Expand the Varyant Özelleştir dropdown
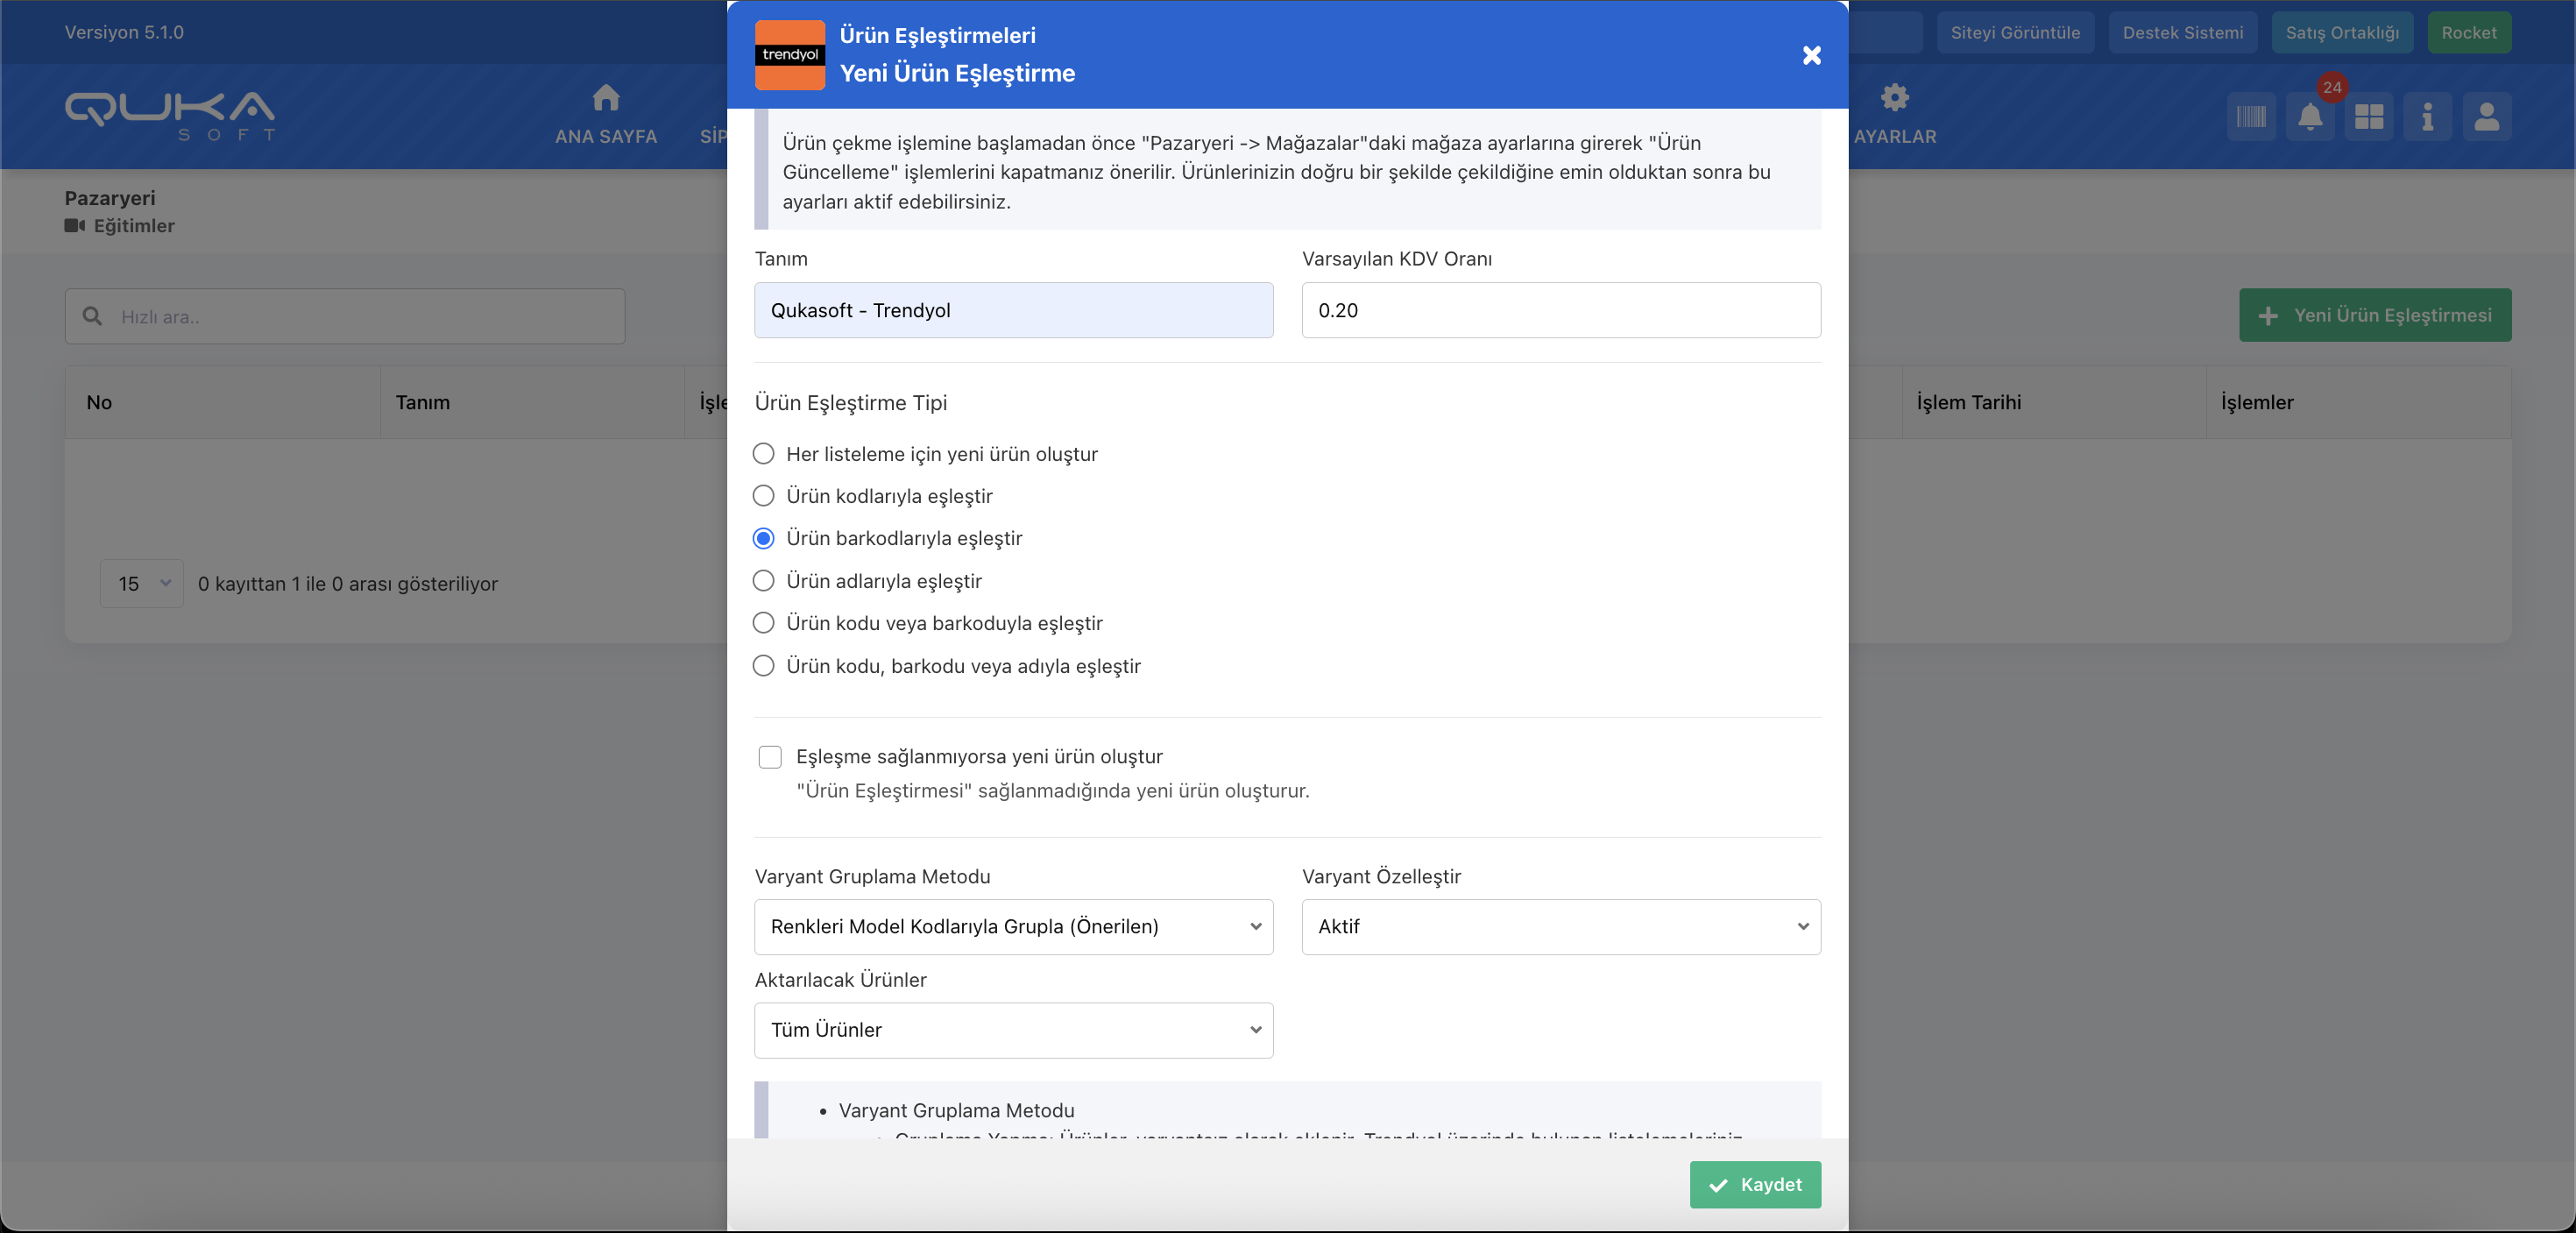Screen dimensions: 2576x1233 pyautogui.click(x=1560, y=927)
